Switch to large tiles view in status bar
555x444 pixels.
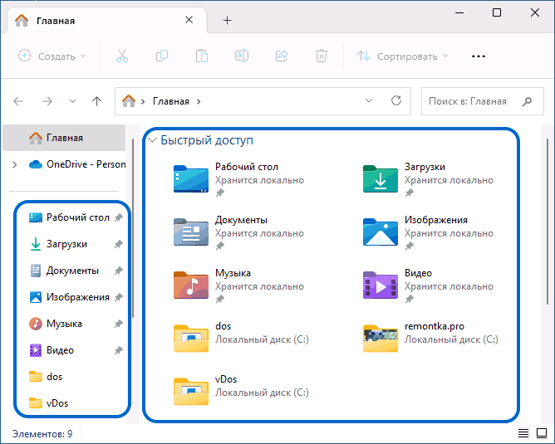coord(542,433)
